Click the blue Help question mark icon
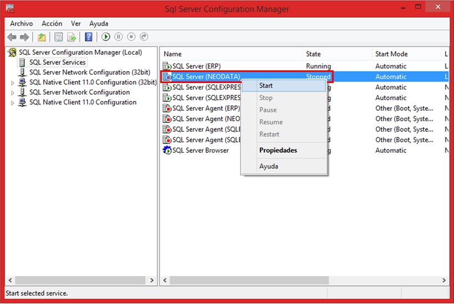Screen dimensions: 454x304 (89, 37)
